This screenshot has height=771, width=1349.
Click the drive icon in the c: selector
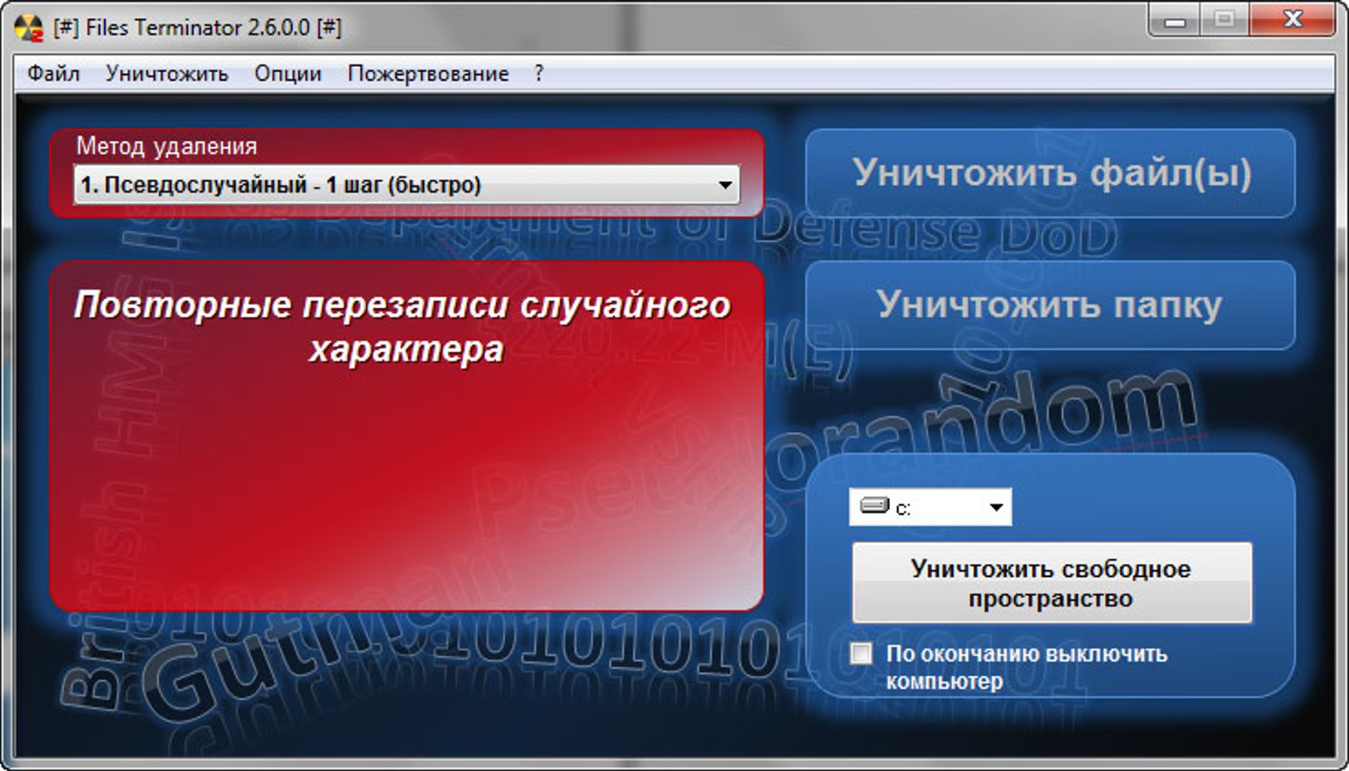(874, 506)
